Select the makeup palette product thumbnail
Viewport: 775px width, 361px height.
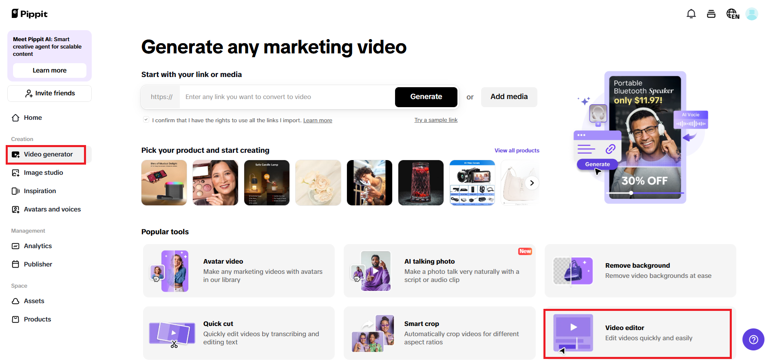click(215, 183)
